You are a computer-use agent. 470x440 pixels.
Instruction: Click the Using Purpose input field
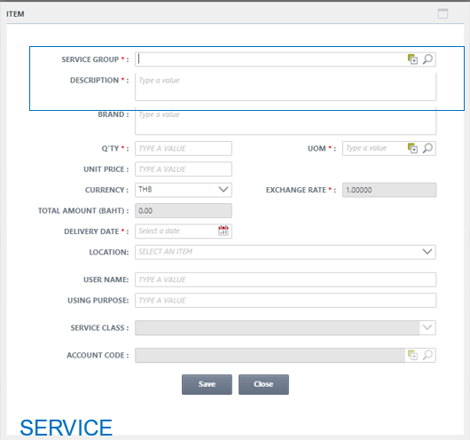[286, 300]
